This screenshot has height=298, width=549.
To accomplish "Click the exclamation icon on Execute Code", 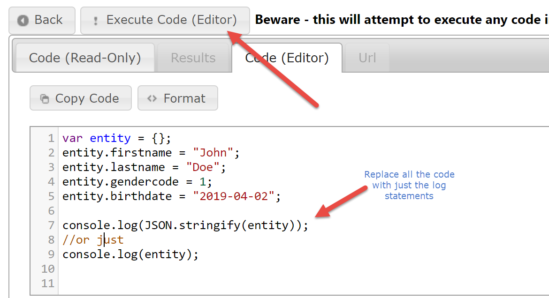I will 96,21.
